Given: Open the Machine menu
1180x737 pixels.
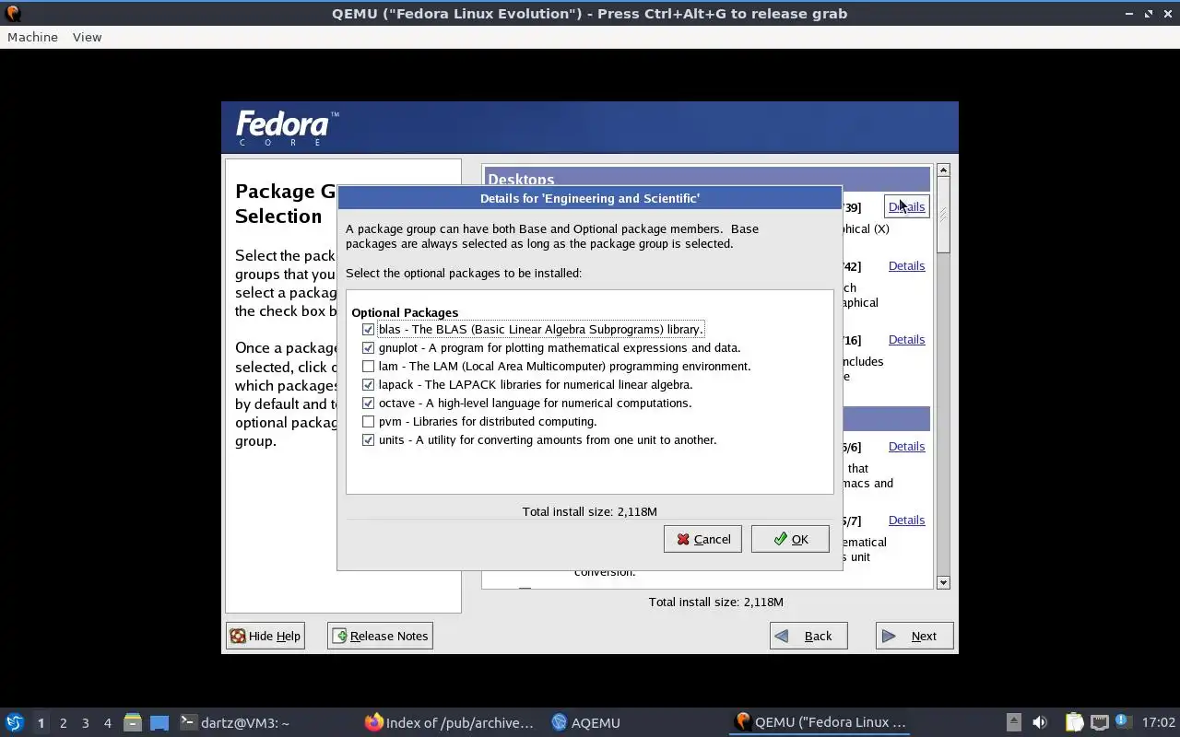Looking at the screenshot, I should (x=32, y=37).
